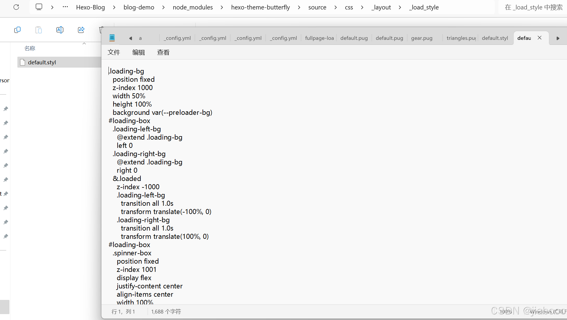This screenshot has width=567, height=320.
Task: Navigate to source breadcrumb
Action: (317, 7)
